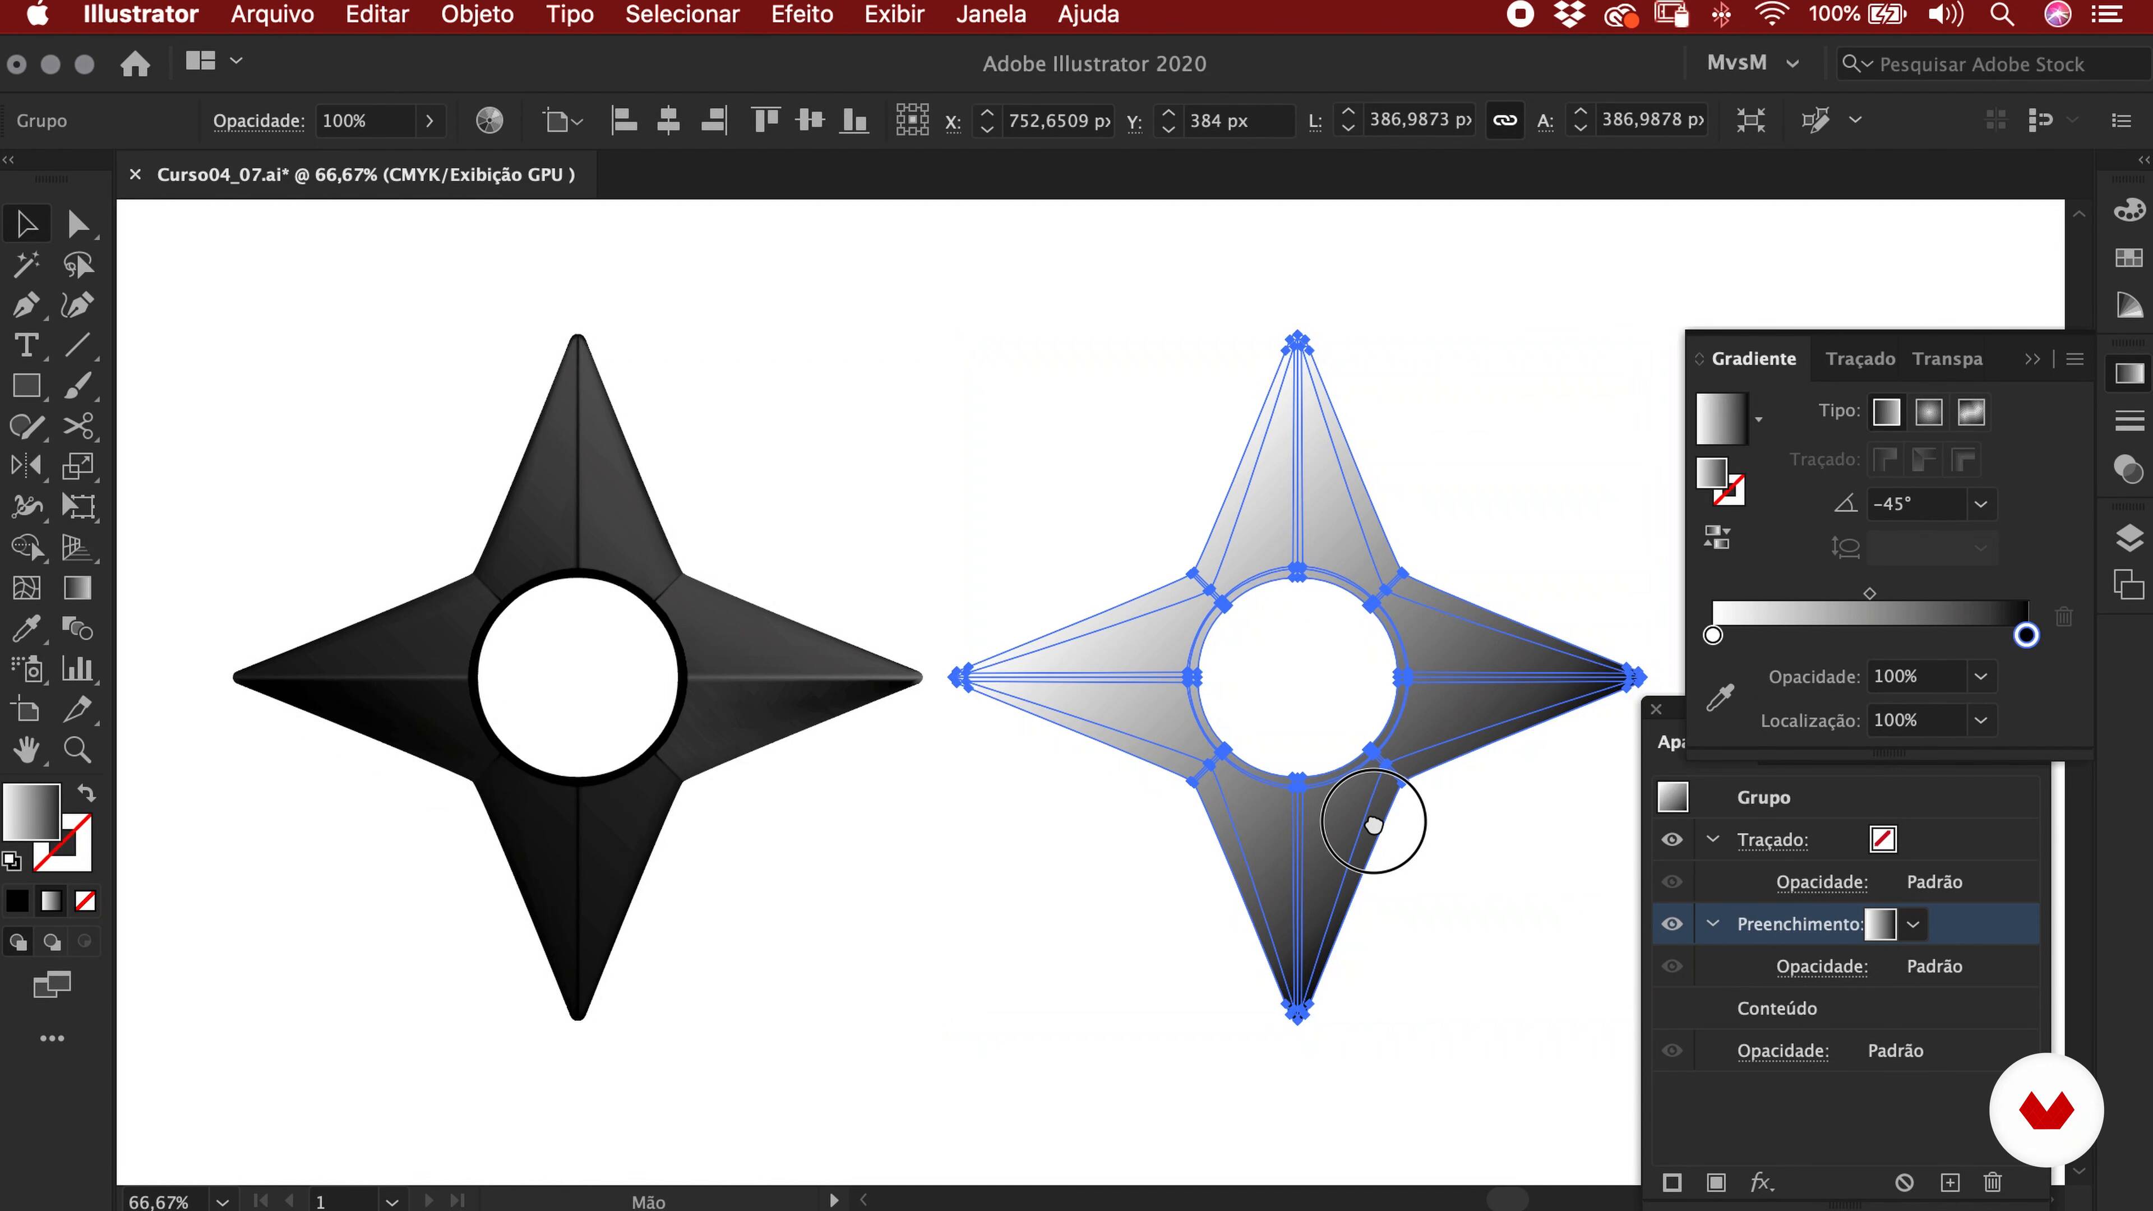Switch to the Transparência panel tab
This screenshot has height=1211, width=2153.
(1947, 359)
